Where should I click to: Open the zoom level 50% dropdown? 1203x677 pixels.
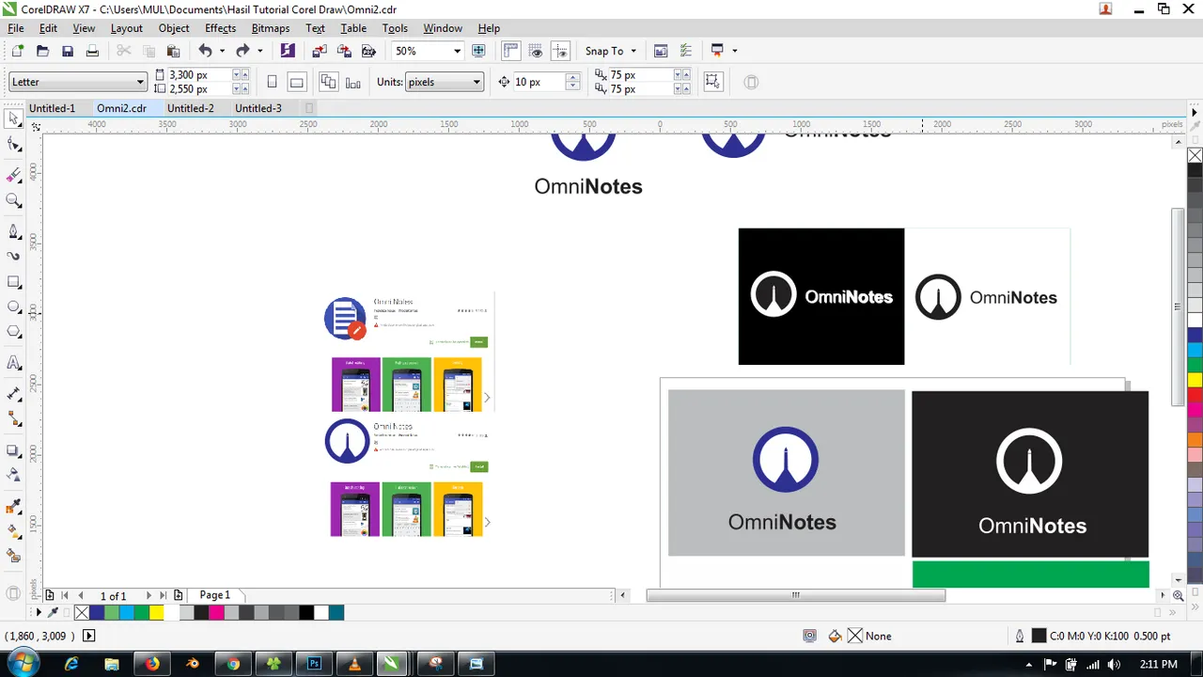[457, 51]
